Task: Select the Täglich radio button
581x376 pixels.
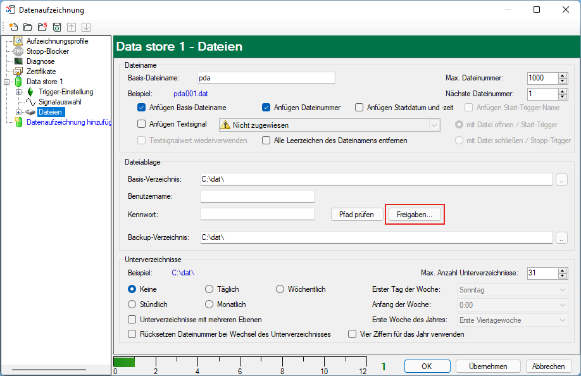Action: pyautogui.click(x=209, y=289)
